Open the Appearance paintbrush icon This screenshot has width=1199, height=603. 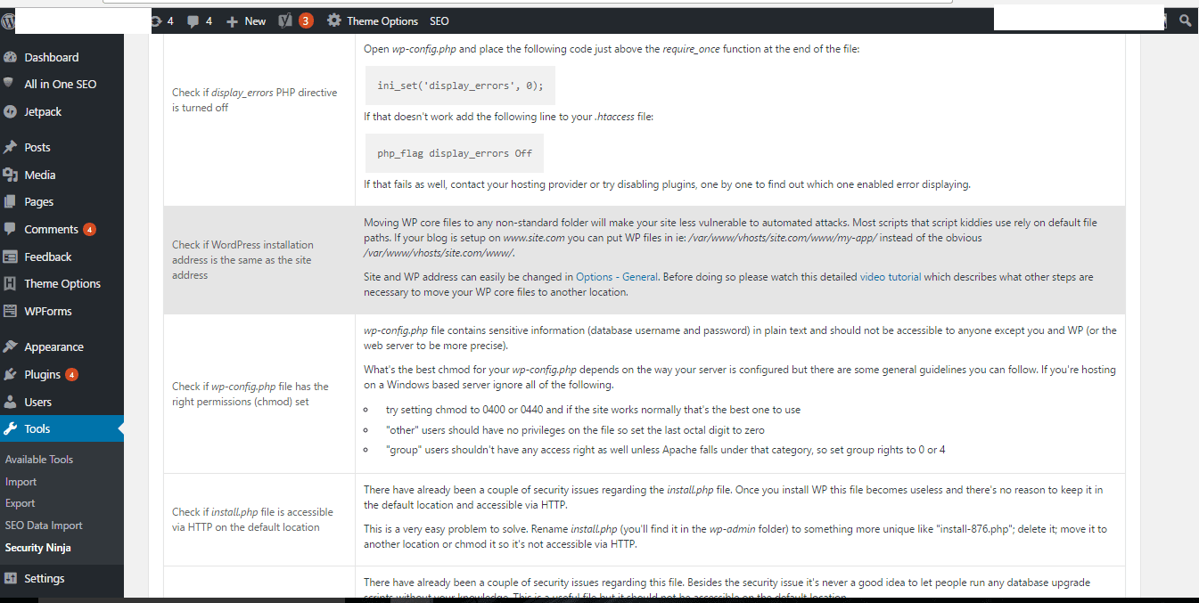[11, 346]
